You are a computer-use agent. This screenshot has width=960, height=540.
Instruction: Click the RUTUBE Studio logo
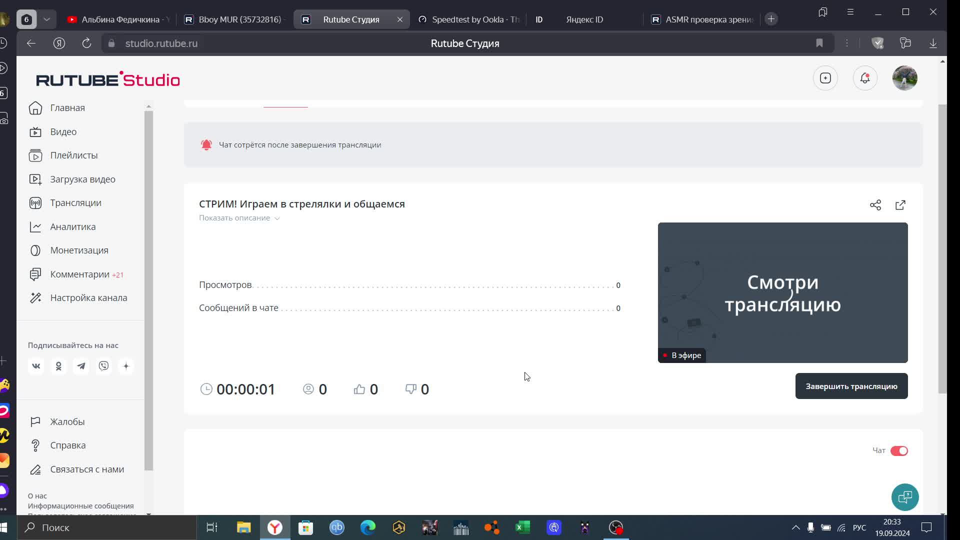click(x=107, y=79)
